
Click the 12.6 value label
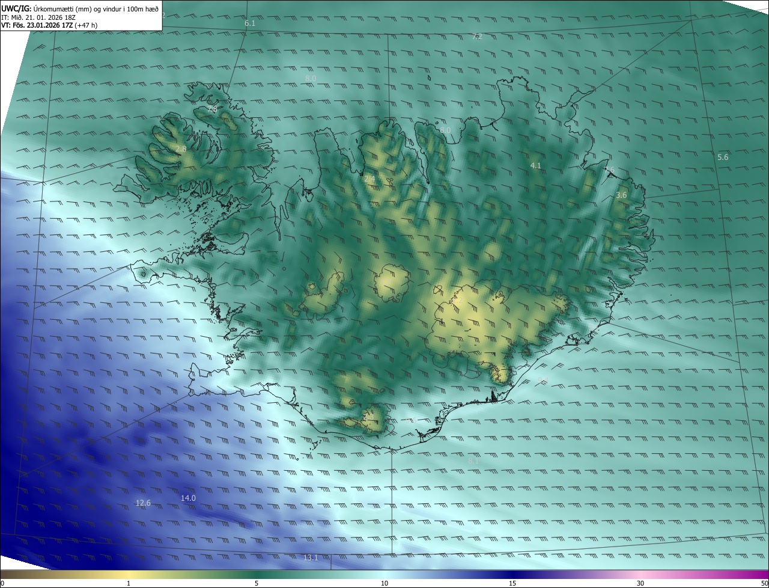tap(143, 503)
